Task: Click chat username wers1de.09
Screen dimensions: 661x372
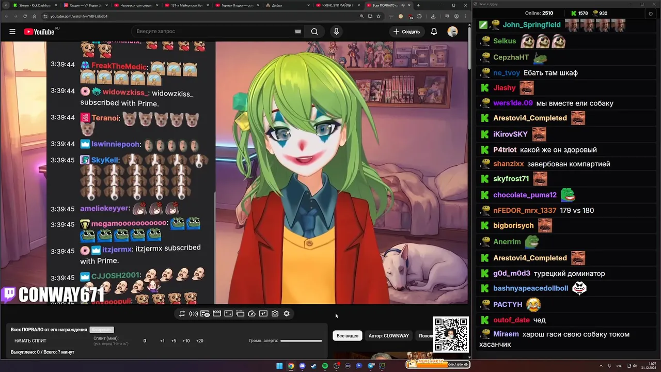Action: tap(513, 103)
